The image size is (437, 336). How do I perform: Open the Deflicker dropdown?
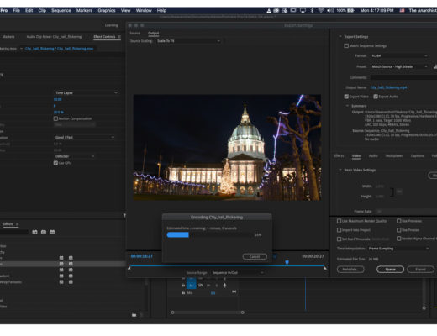[x=75, y=156]
